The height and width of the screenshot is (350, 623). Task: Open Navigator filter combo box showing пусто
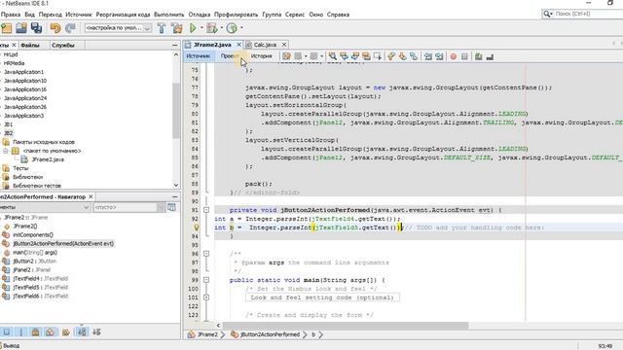pyautogui.click(x=128, y=207)
